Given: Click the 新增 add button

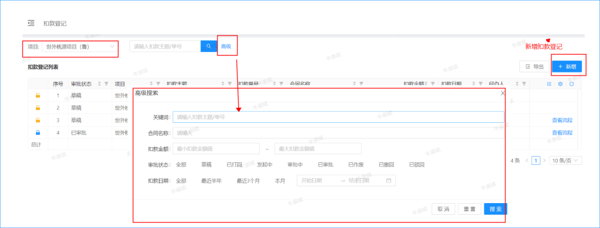Looking at the screenshot, I should 567,66.
